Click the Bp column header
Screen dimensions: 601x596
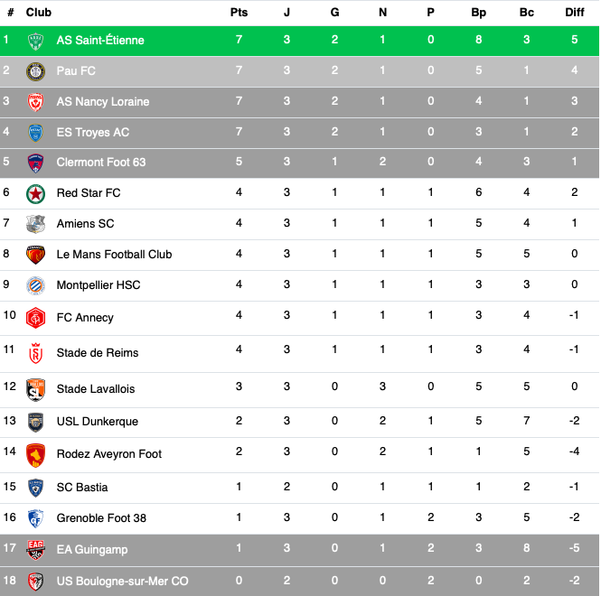click(478, 13)
